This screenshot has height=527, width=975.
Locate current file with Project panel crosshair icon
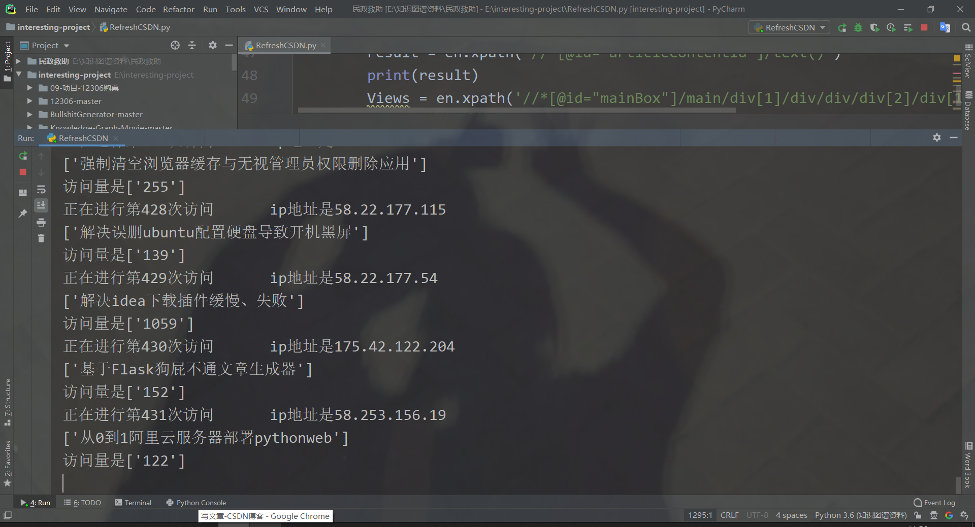(x=175, y=45)
